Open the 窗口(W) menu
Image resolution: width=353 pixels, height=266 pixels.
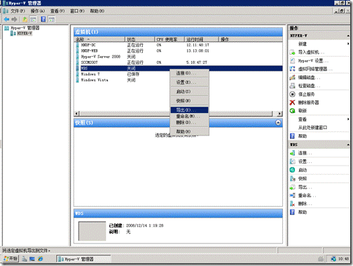[77, 11]
